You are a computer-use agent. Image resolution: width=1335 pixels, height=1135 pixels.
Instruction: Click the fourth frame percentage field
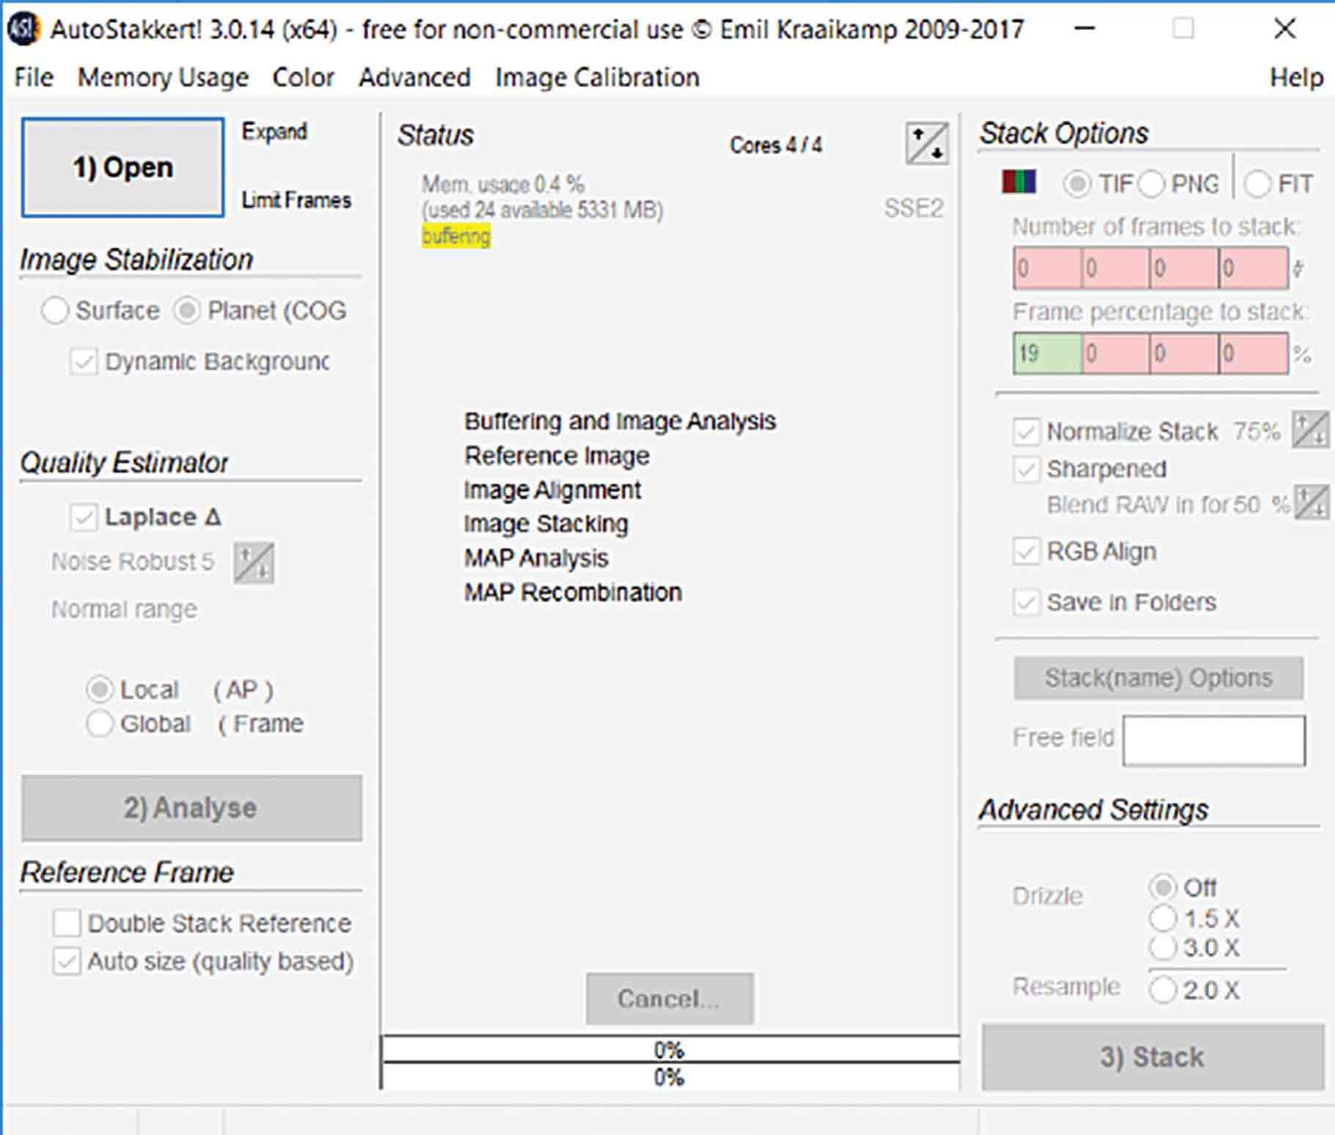[1254, 354]
